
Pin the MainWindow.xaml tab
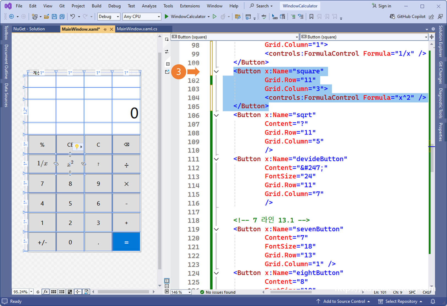[105, 29]
